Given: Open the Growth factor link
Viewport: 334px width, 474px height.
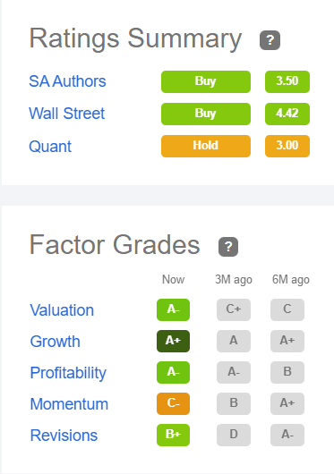Looking at the screenshot, I should pos(55,342).
